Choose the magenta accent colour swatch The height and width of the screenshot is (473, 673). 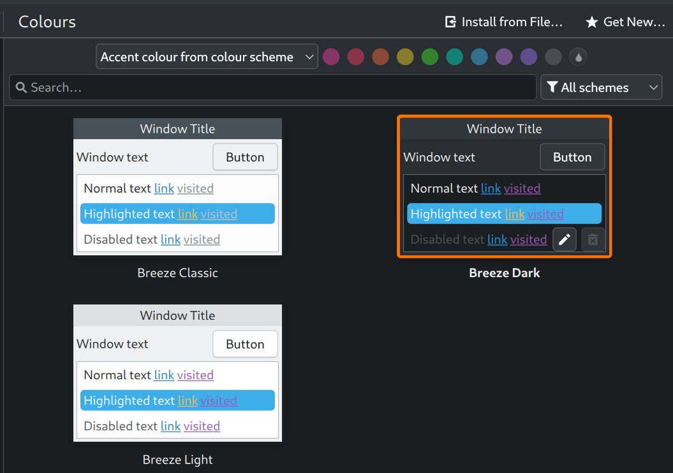[x=331, y=57]
